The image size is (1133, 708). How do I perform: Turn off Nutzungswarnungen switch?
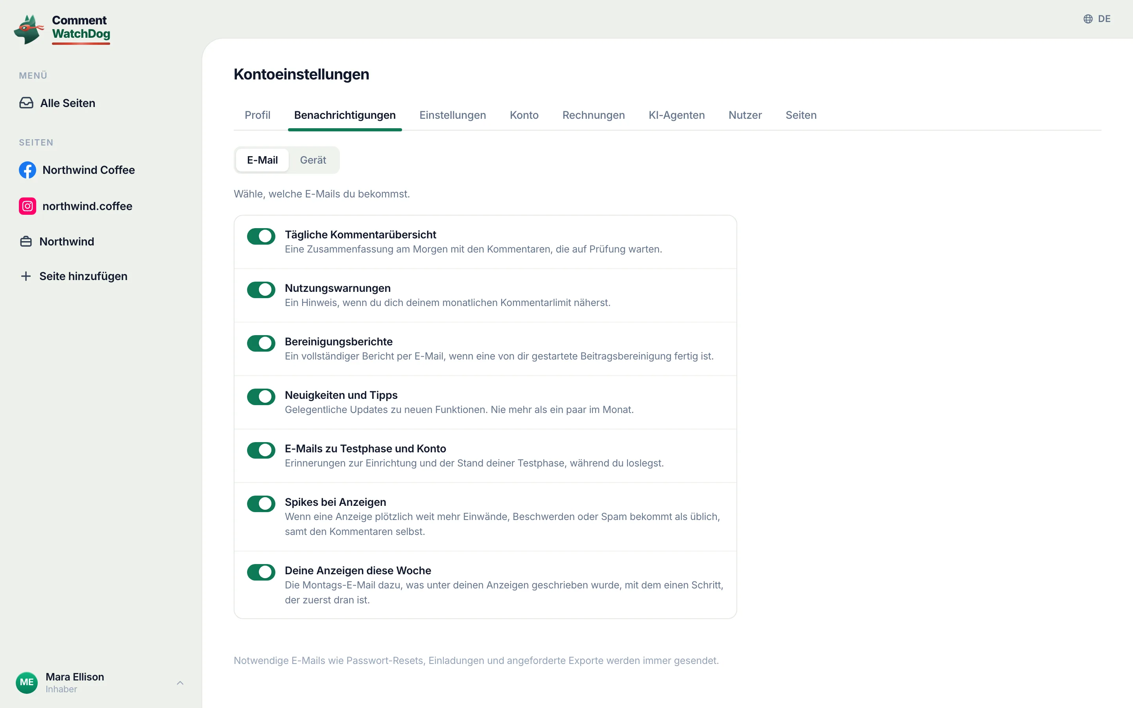[x=261, y=290]
